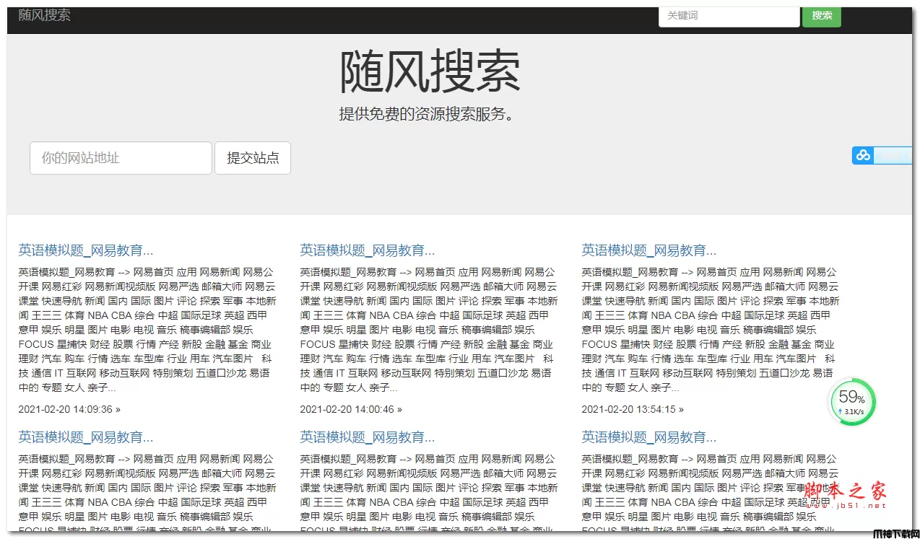Open first-row left 英语模拟题 title link
Viewport: 920px width, 539px height.
coord(86,250)
